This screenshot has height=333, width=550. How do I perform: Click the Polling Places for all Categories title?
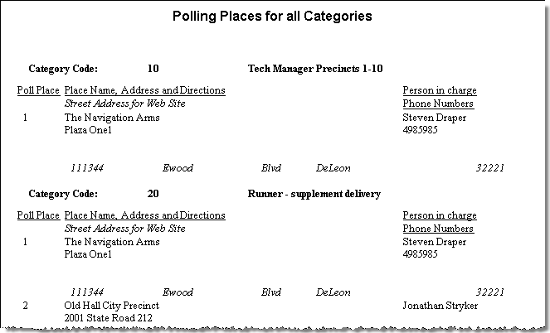272,17
